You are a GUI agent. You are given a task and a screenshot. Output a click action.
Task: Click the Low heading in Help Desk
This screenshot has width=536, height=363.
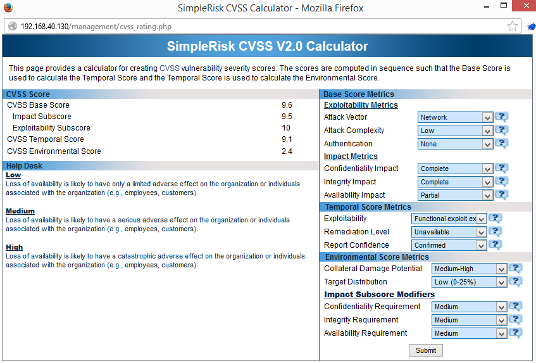click(x=13, y=175)
